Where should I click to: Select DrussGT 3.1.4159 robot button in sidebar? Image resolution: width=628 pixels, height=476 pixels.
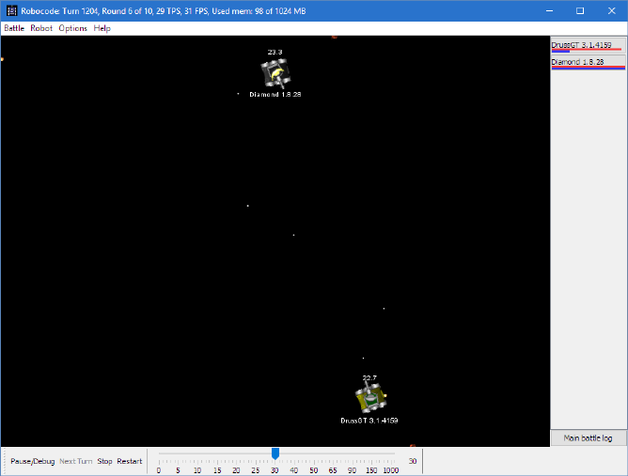588,46
